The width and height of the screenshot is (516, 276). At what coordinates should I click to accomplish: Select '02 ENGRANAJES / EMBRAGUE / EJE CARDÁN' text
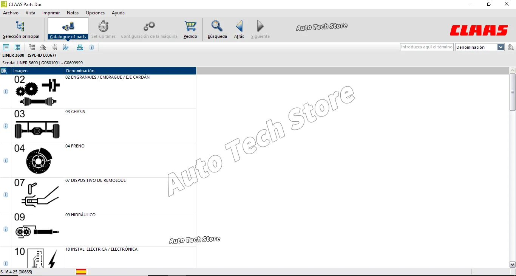click(108, 77)
